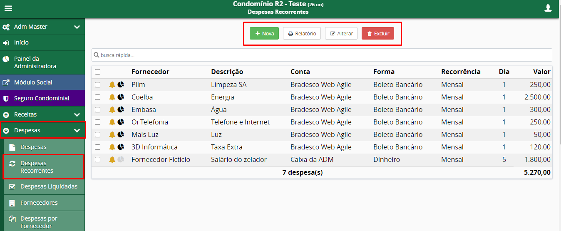
Task: Click the bell icon for Oi Telefonia
Action: click(x=112, y=122)
